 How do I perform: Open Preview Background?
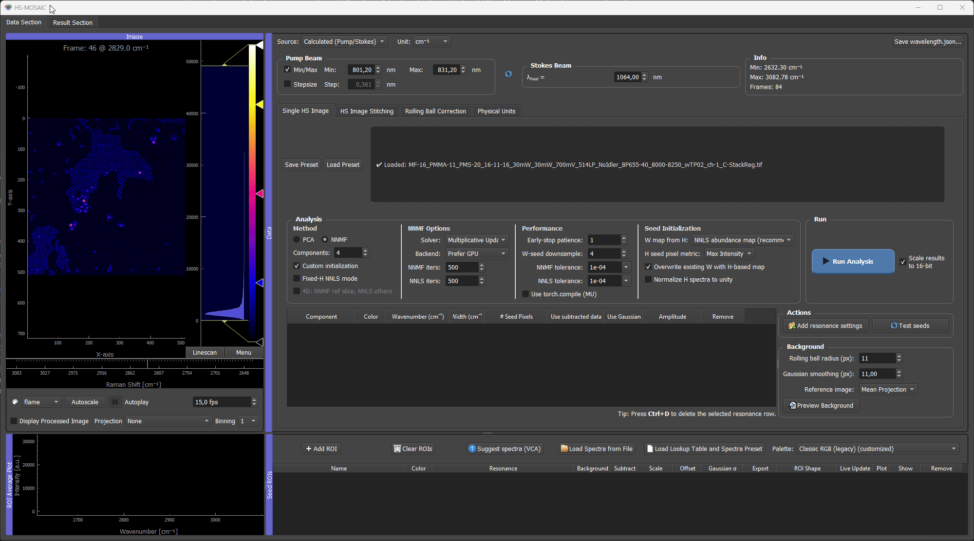[x=821, y=405]
